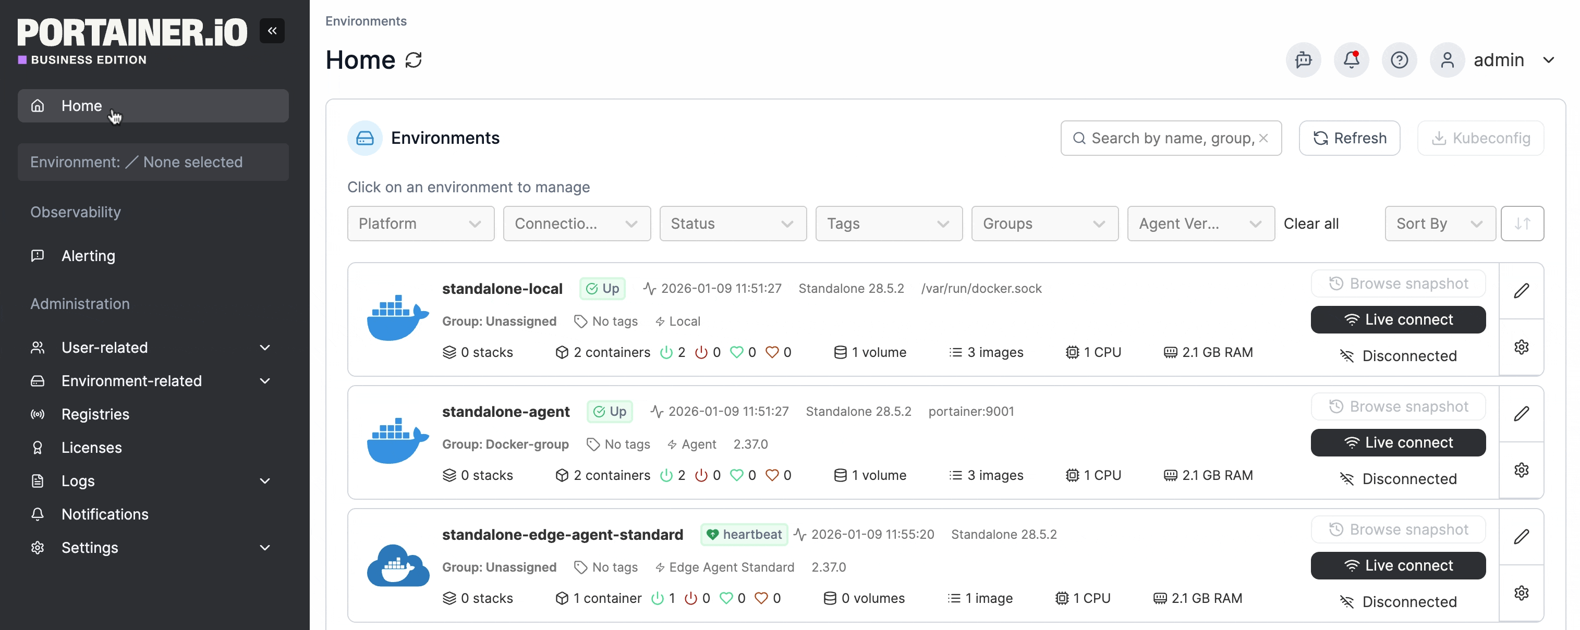Open the Status filter dropdown
The height and width of the screenshot is (630, 1580).
(732, 224)
